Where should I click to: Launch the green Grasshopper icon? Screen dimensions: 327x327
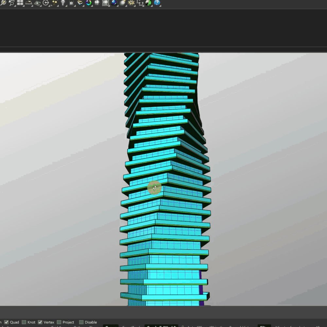[148, 3]
